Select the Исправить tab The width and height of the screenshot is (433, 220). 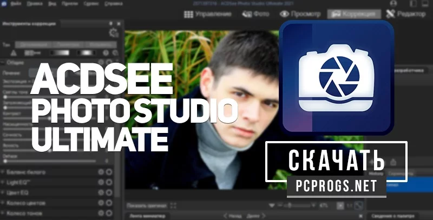pos(100,44)
